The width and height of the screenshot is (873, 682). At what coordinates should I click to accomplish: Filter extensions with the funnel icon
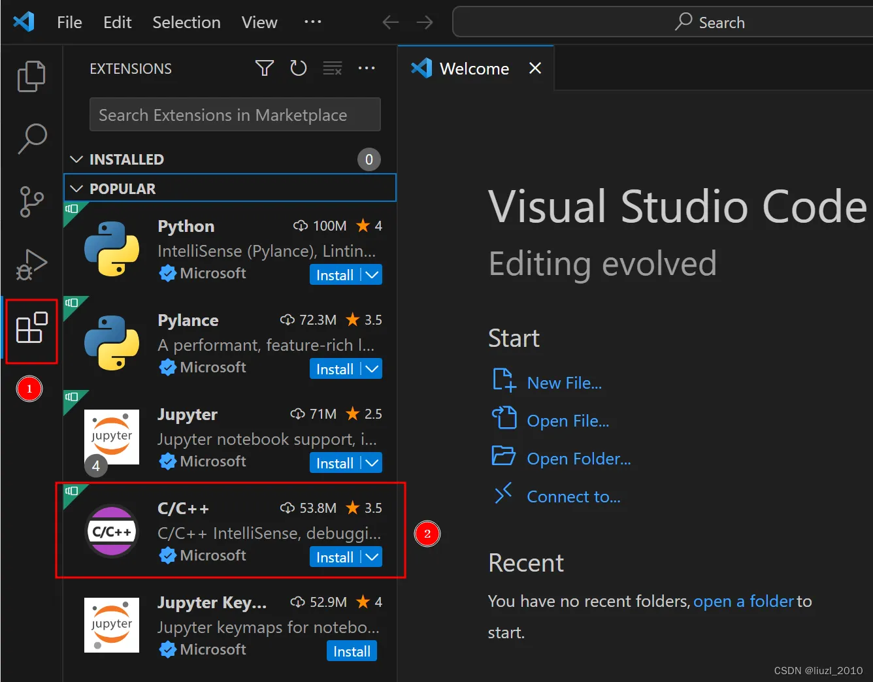(264, 68)
